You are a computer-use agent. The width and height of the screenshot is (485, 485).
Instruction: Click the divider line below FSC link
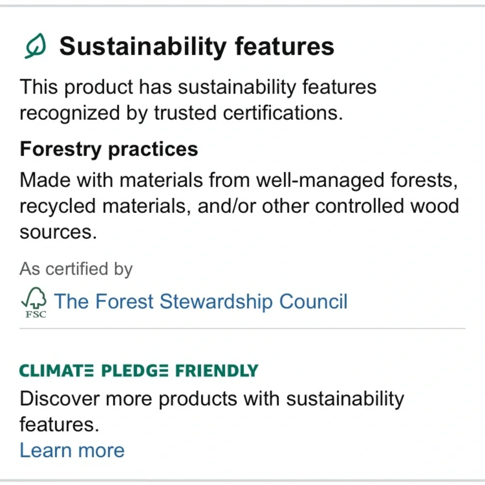click(x=242, y=328)
